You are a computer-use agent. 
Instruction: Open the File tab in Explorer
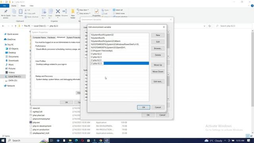tap(4, 6)
